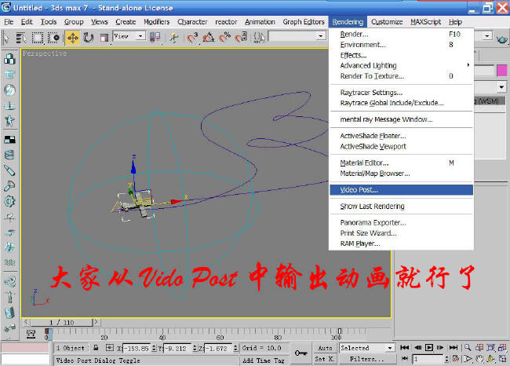Click the Z coordinate field -1.672
This screenshot has height=366, width=510.
point(218,349)
